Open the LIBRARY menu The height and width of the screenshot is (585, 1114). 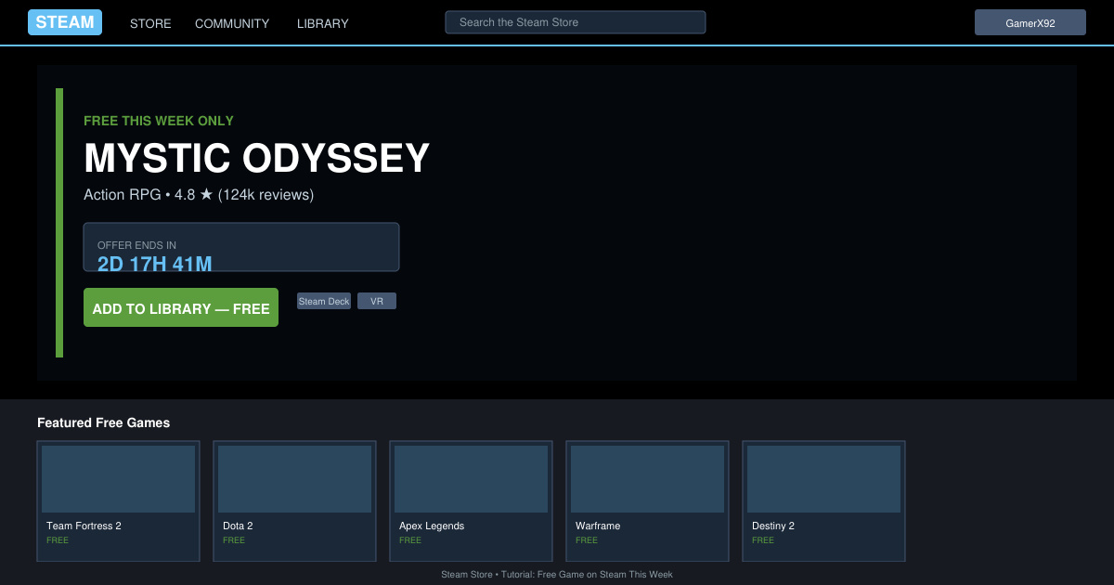323,23
